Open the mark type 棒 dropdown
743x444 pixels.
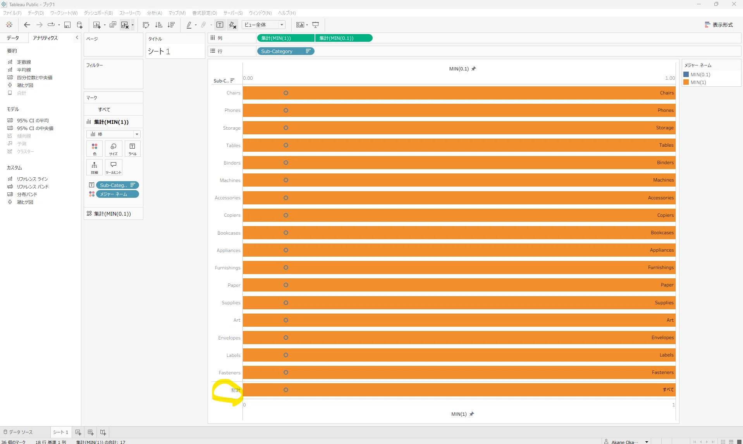114,134
